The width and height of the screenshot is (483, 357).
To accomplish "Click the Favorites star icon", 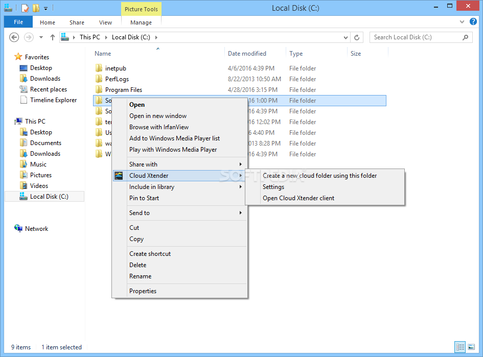I will 18,57.
